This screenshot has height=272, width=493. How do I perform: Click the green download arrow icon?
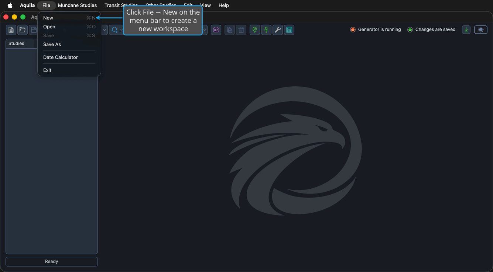click(x=466, y=30)
